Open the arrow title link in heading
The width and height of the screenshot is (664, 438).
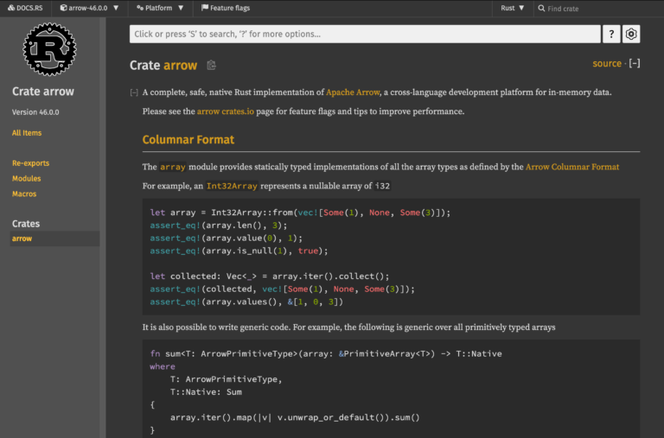[181, 65]
